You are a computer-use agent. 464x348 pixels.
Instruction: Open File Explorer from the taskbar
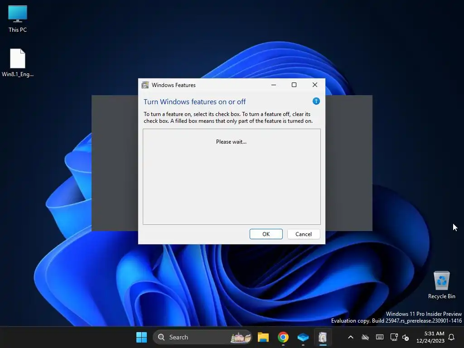pos(263,337)
